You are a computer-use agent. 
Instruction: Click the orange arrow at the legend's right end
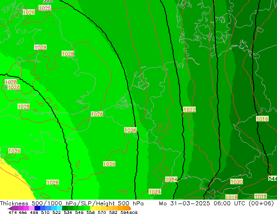click(130, 208)
